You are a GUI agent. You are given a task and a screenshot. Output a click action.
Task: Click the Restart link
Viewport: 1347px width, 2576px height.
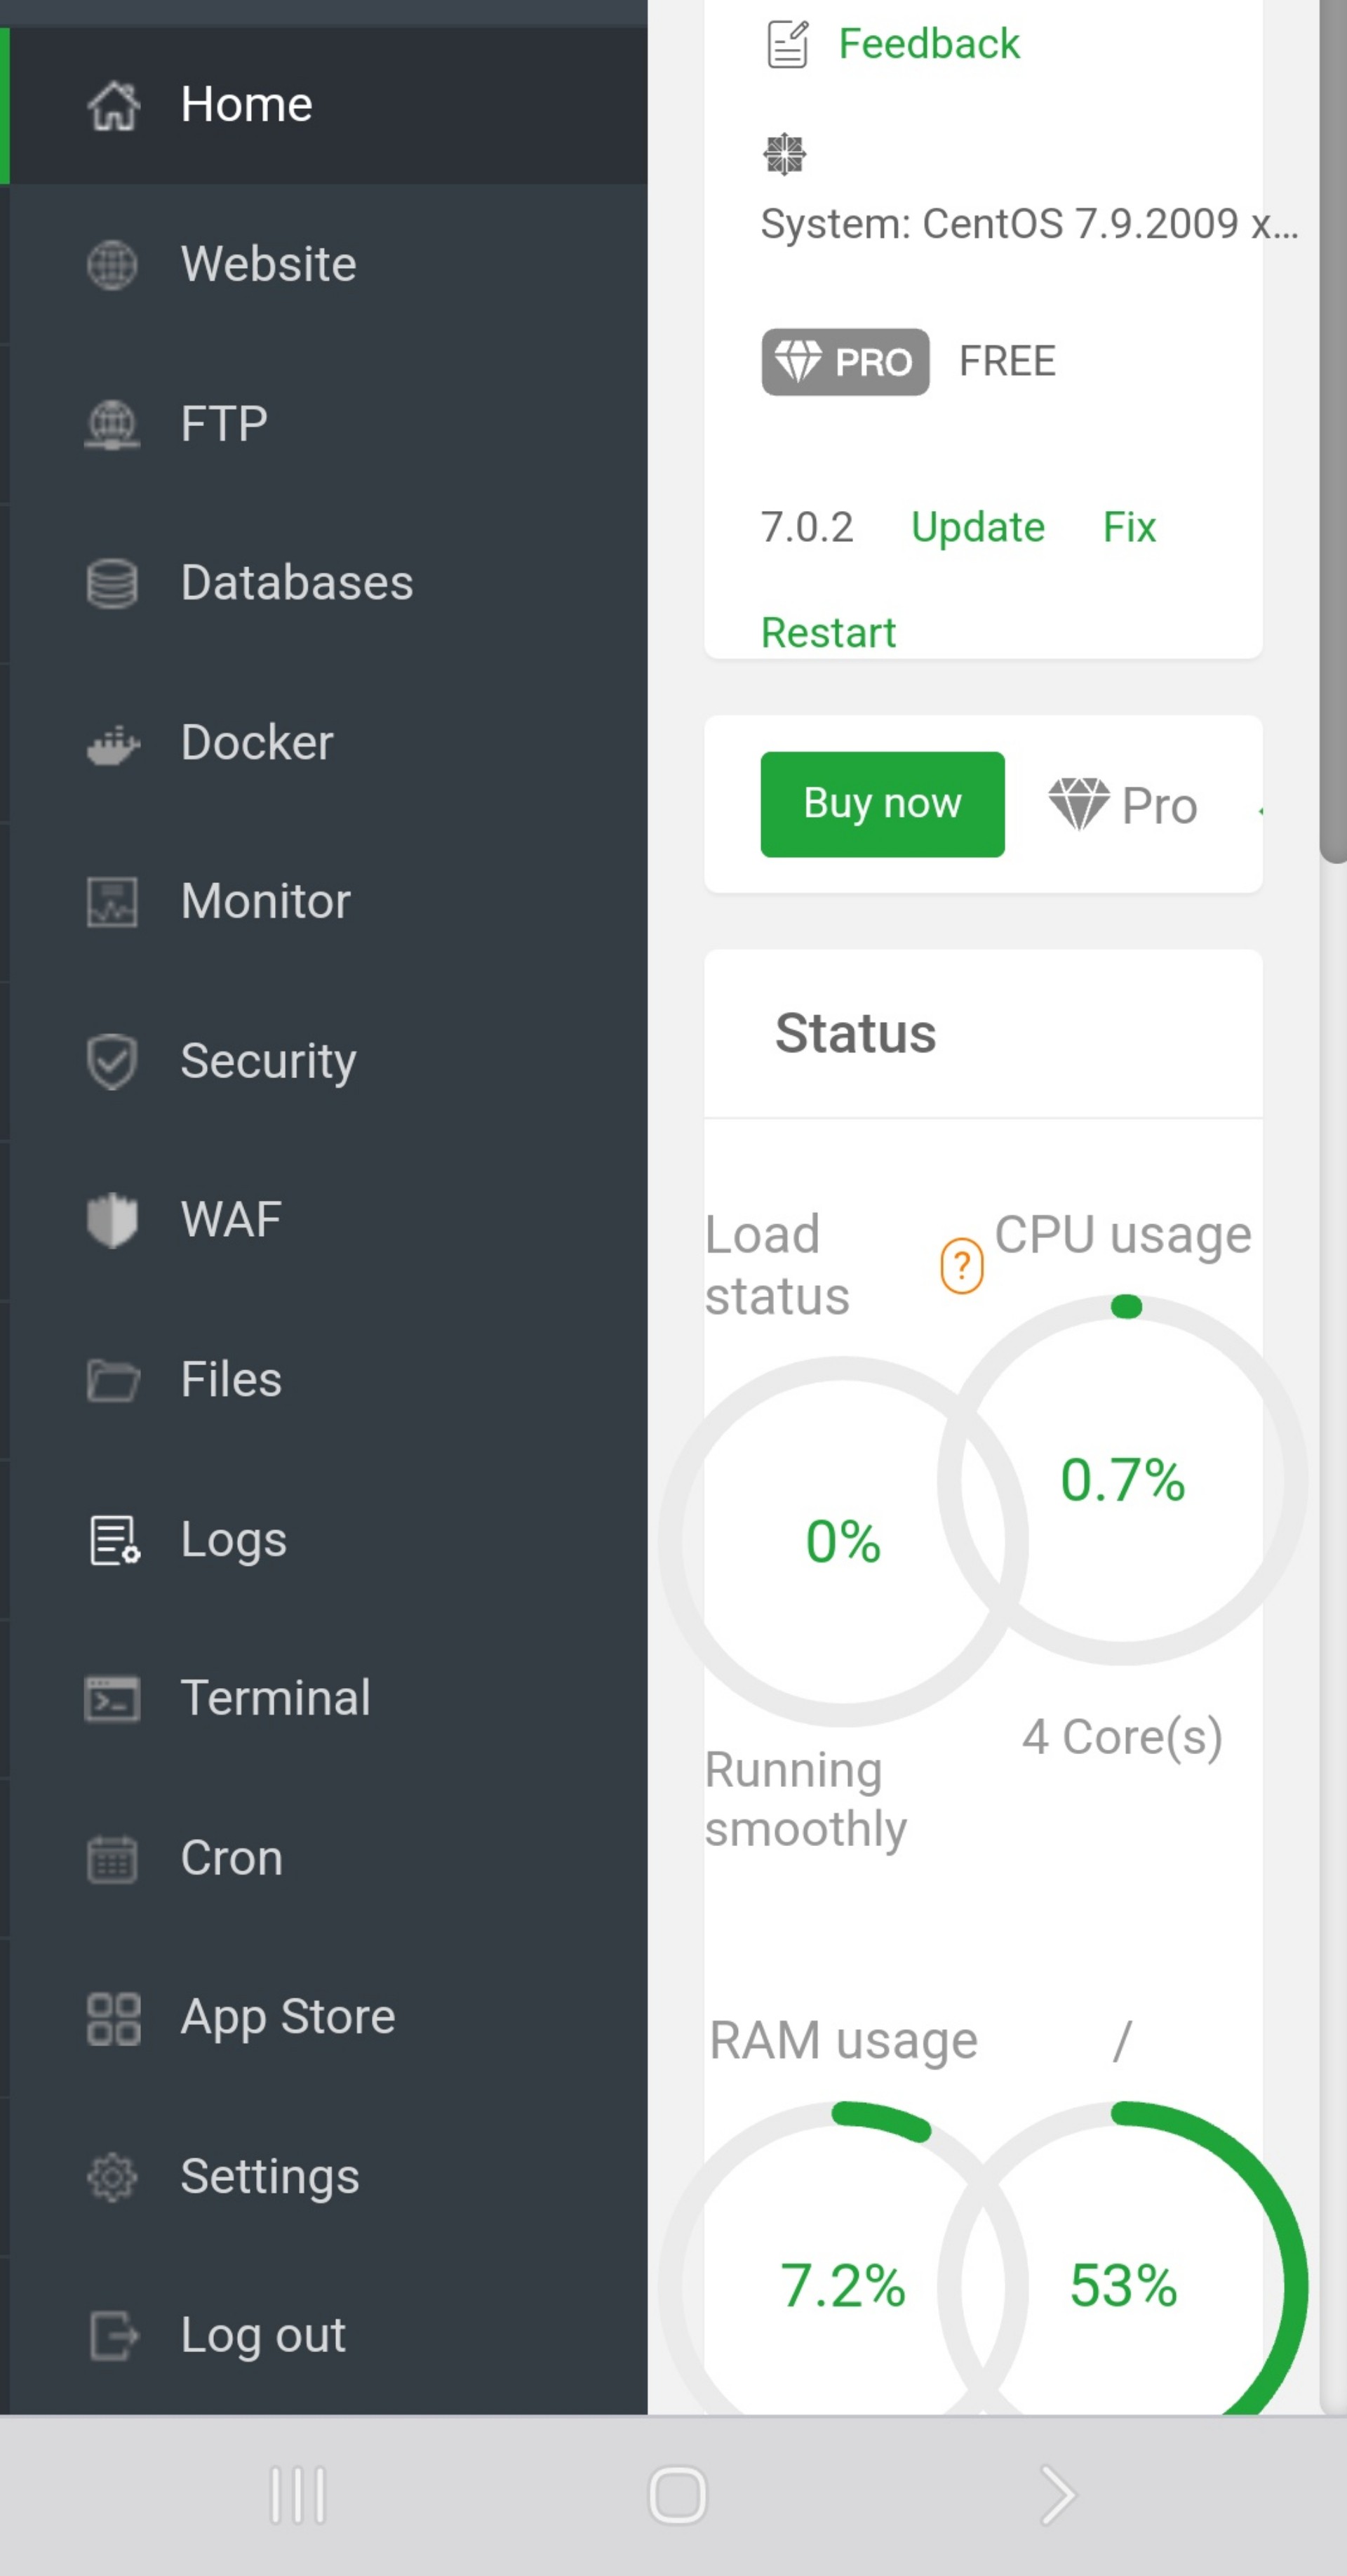click(x=829, y=632)
